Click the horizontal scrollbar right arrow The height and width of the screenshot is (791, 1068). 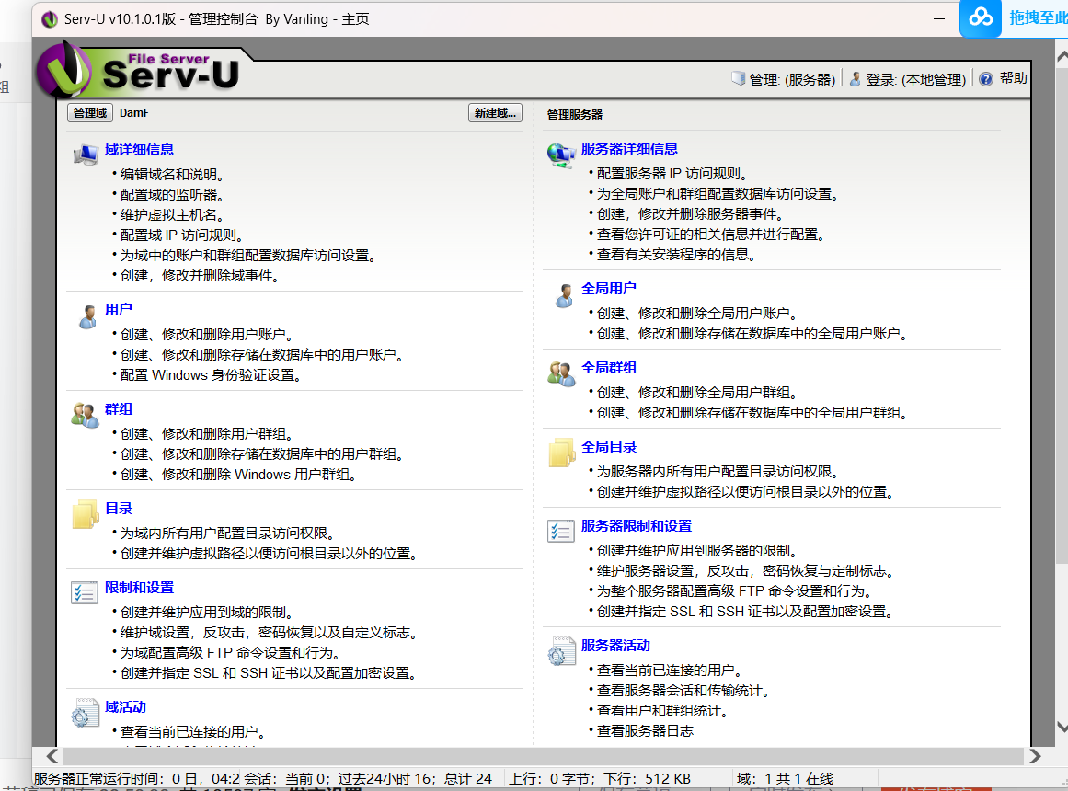(1035, 756)
